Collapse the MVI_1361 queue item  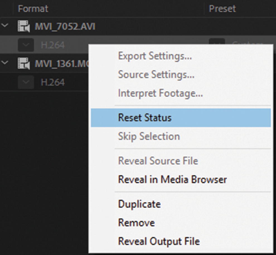[5, 63]
